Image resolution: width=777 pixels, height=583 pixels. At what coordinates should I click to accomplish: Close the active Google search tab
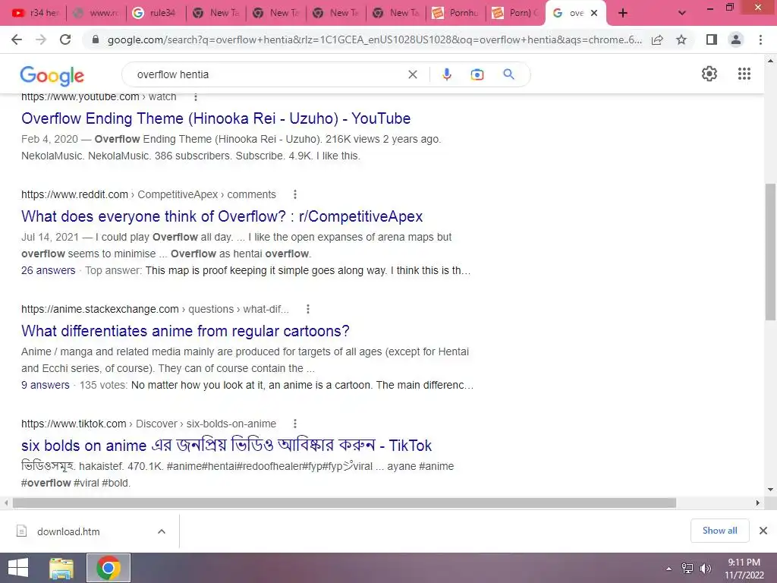pyautogui.click(x=594, y=13)
